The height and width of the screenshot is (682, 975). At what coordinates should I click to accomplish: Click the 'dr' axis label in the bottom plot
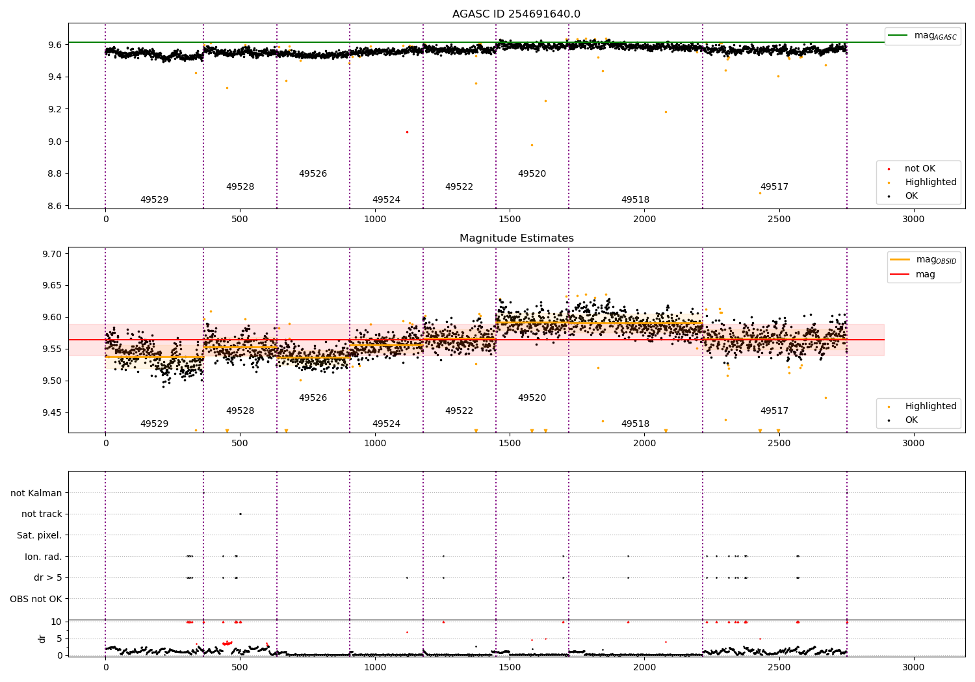point(42,638)
